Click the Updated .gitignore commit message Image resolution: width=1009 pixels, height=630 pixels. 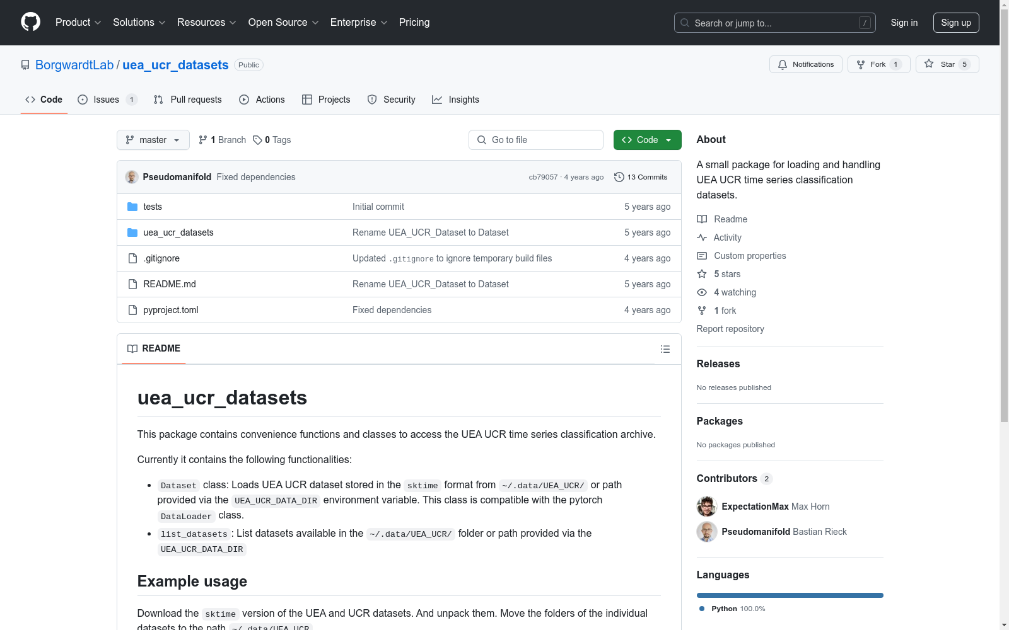point(452,258)
